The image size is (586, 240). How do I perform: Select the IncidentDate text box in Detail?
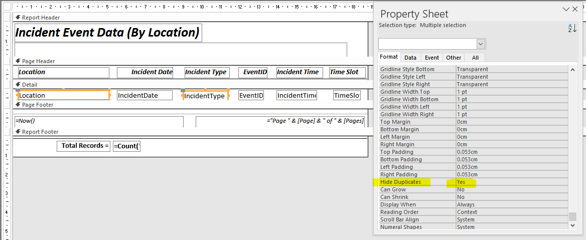click(144, 96)
